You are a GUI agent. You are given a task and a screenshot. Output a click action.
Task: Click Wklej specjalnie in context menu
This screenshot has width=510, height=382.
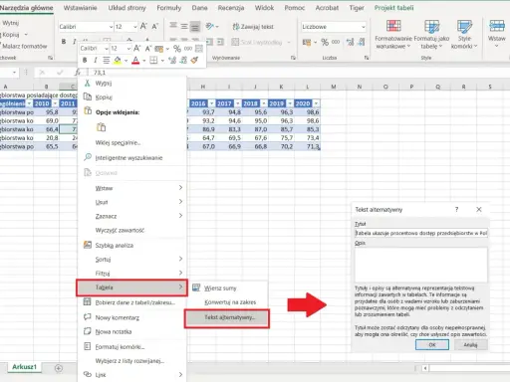pyautogui.click(x=118, y=142)
